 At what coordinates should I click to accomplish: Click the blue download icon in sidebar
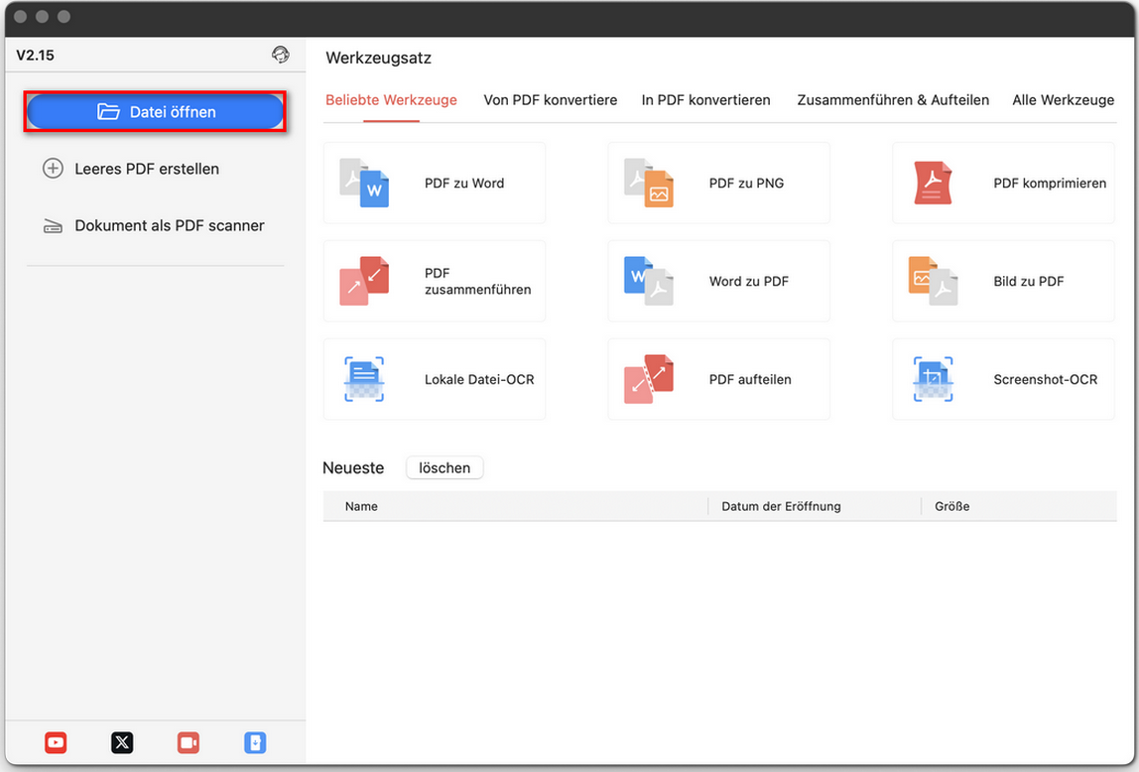(x=255, y=742)
